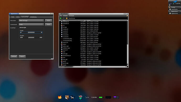Click the greyed-out forward arrow in Tracker

coord(63,18)
